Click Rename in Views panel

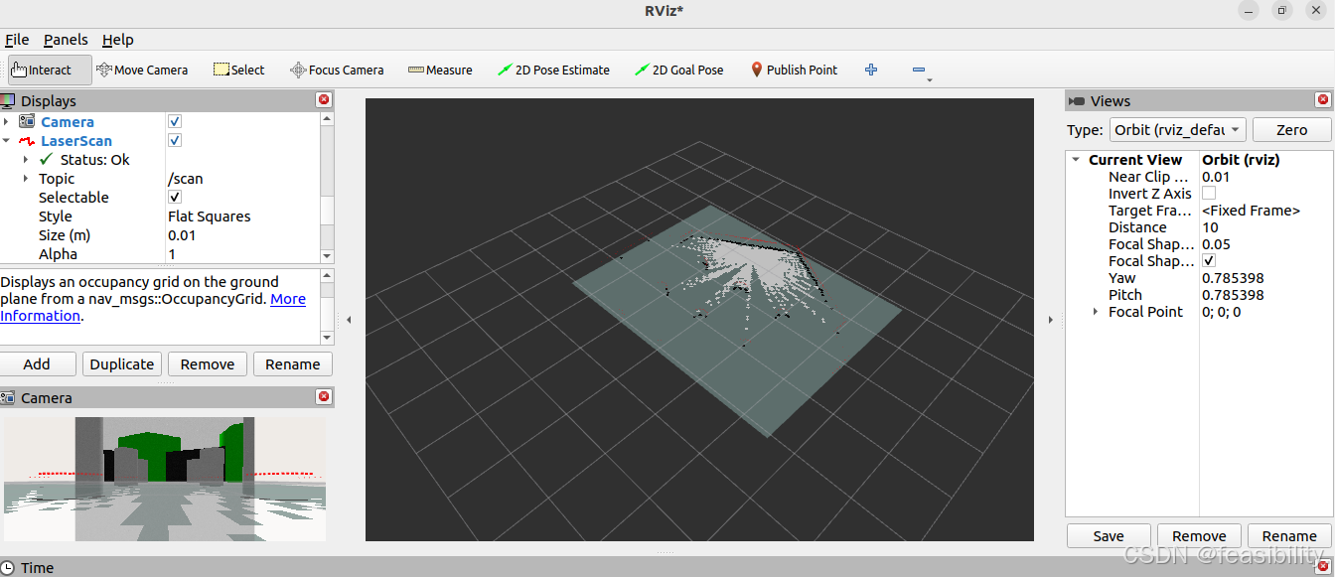point(1289,535)
